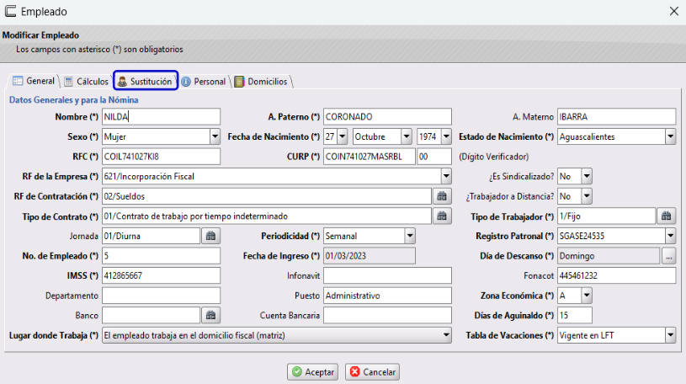The width and height of the screenshot is (686, 384).
Task: Expand the Periodicidad dropdown
Action: (x=410, y=236)
